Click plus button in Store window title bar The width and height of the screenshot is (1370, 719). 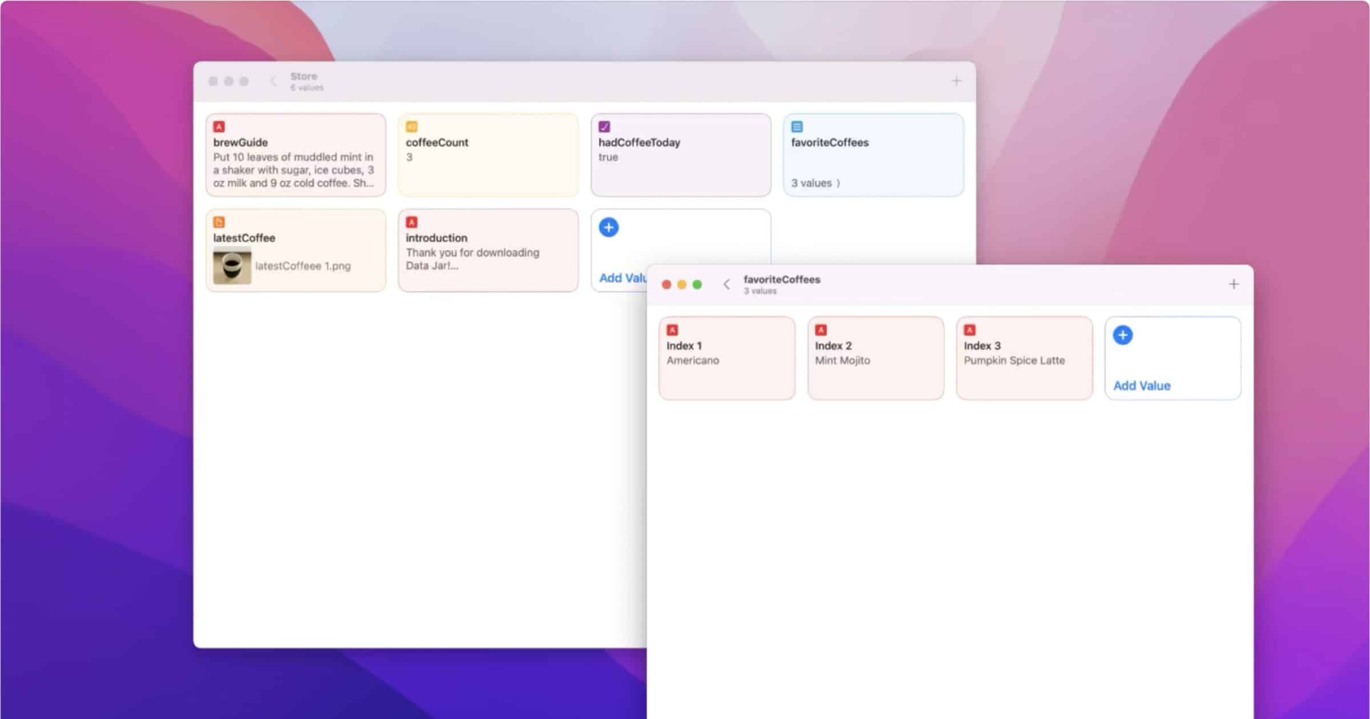click(956, 81)
